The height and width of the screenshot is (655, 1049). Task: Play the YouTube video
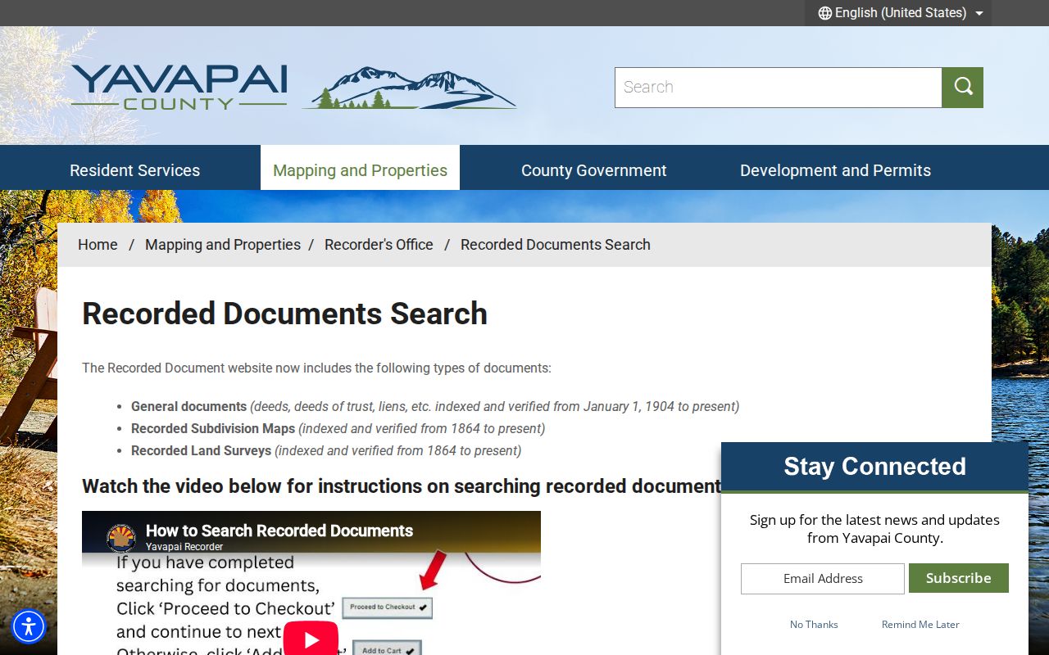tap(311, 639)
